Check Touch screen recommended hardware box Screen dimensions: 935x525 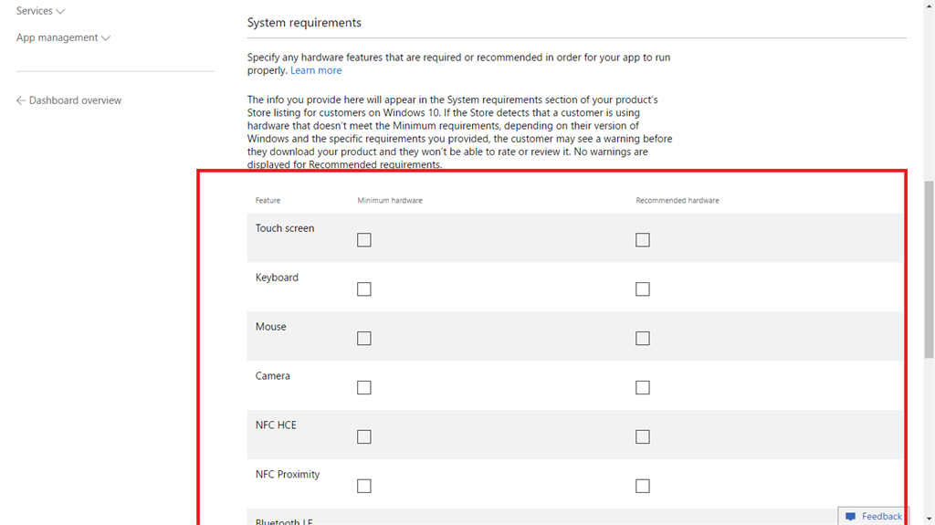pyautogui.click(x=643, y=240)
